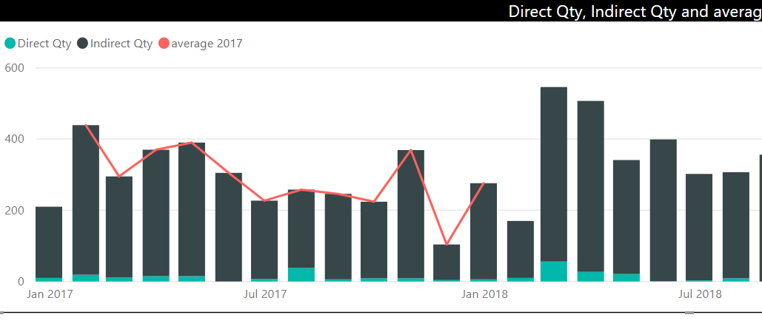Click the 200 y-axis value

[x=14, y=210]
